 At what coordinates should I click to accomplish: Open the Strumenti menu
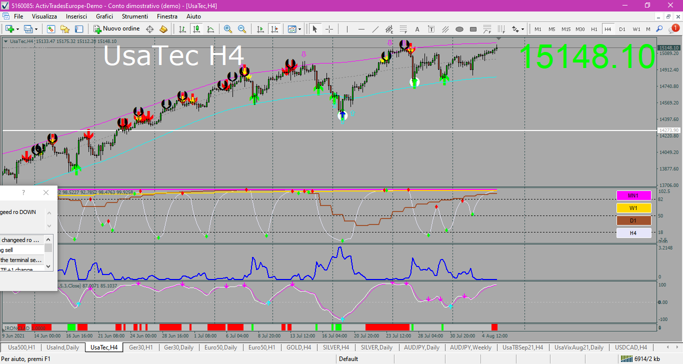(134, 16)
